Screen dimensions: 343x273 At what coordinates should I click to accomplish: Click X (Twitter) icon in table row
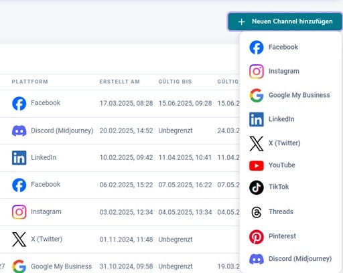19,240
